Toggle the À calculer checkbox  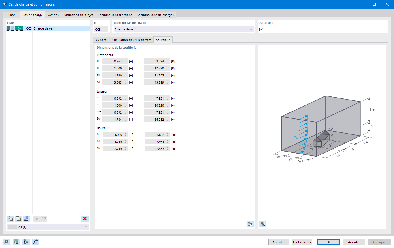(x=261, y=29)
